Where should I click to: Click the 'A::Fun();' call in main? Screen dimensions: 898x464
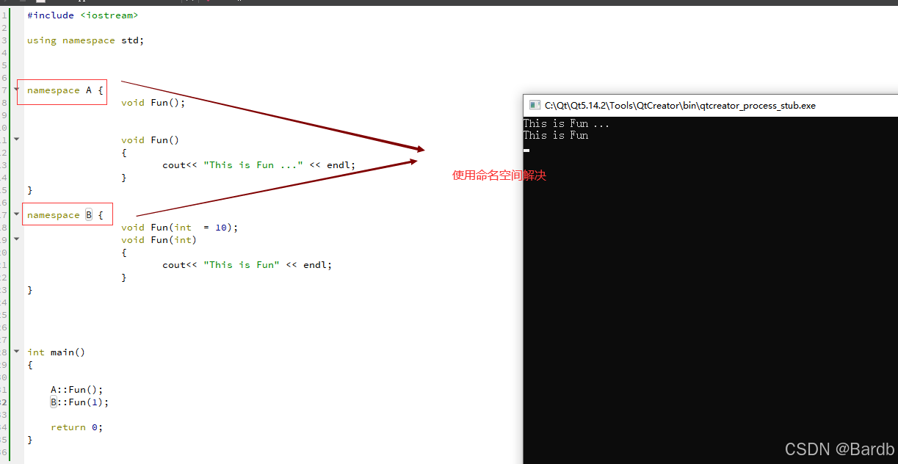77,390
